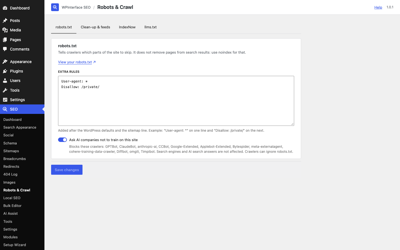Go to the Redirects submenu page
This screenshot has height=250, width=400.
pos(11,166)
